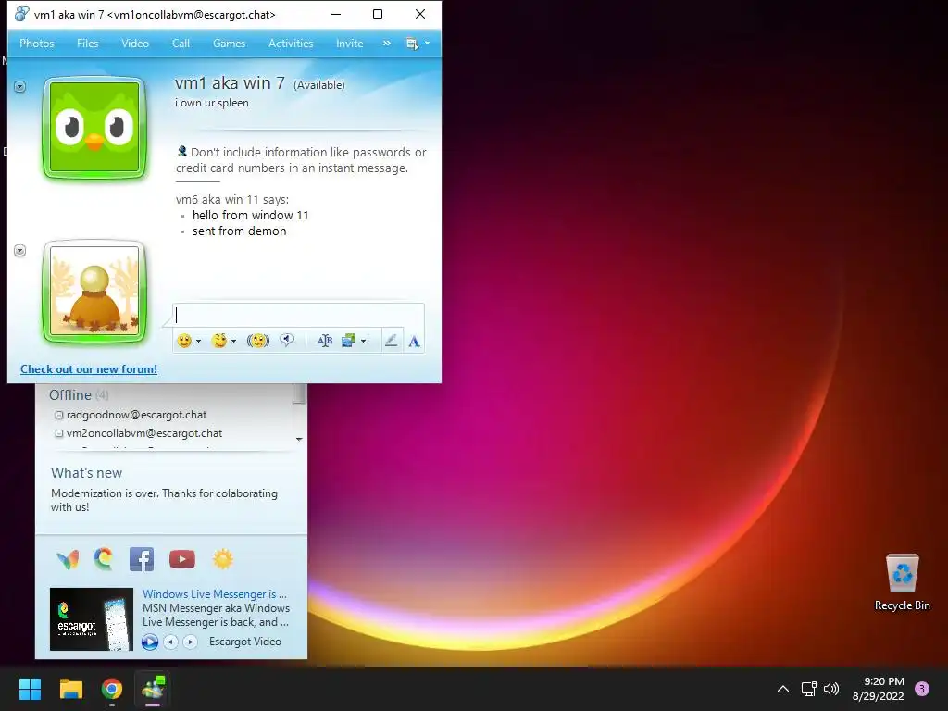Click the Call menu item
The image size is (948, 711).
[181, 44]
